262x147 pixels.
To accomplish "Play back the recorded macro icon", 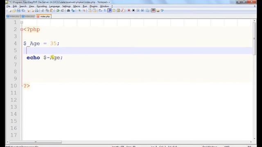I will 138,11.
